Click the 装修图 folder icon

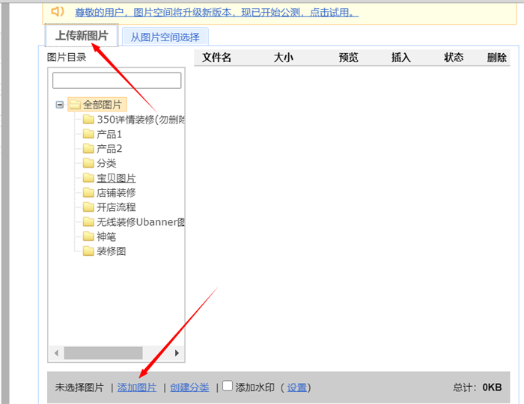(x=88, y=251)
